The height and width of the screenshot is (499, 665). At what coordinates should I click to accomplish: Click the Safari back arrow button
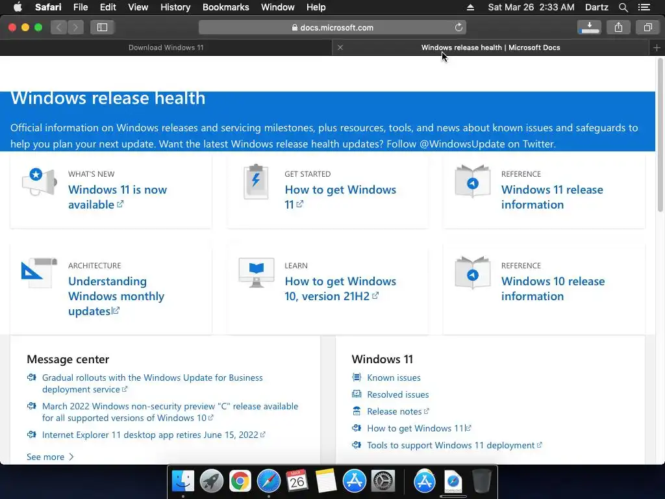(59, 27)
